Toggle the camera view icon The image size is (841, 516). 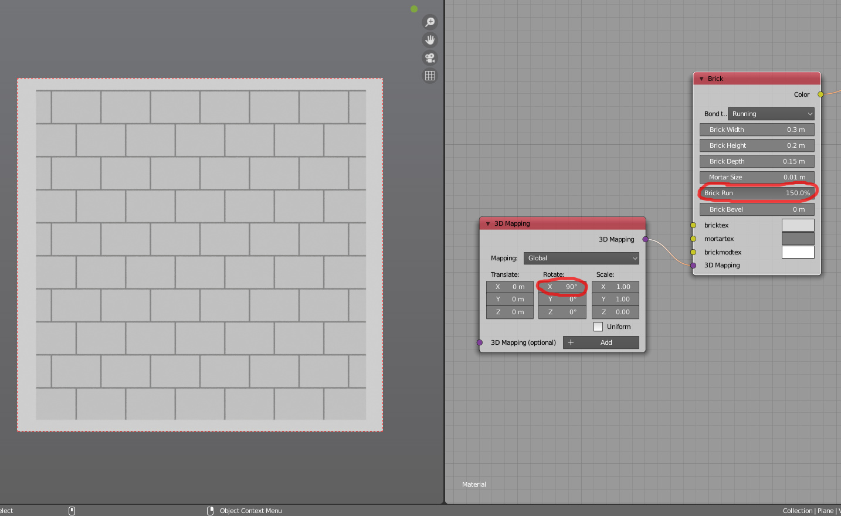[x=430, y=57]
